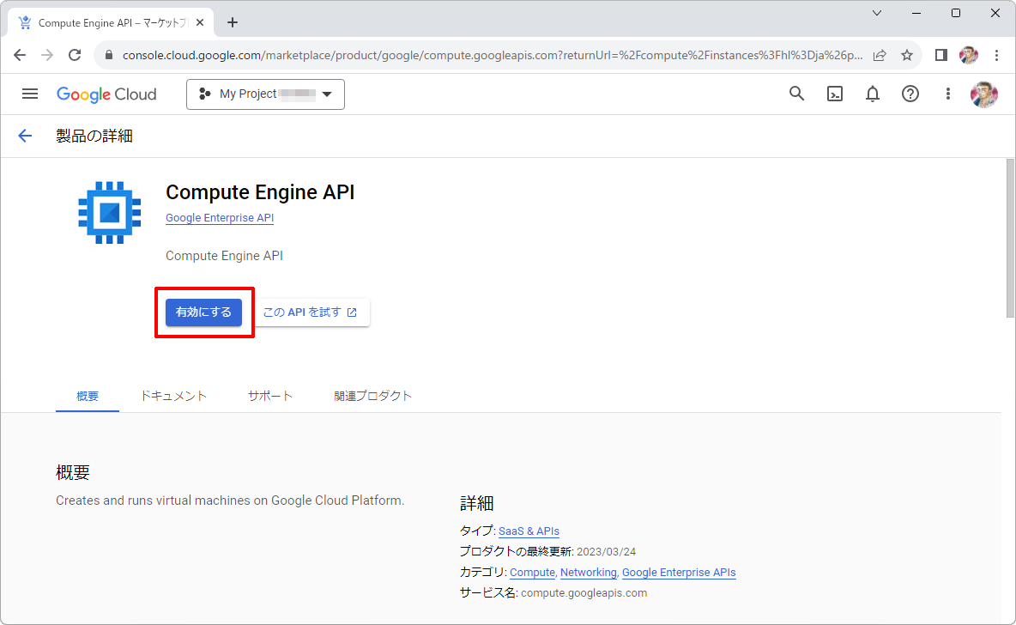Toggle the browser side panel

pos(940,55)
